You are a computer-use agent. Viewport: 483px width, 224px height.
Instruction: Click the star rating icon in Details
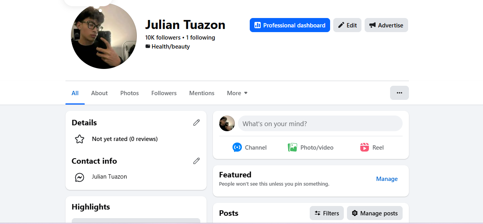tap(80, 139)
